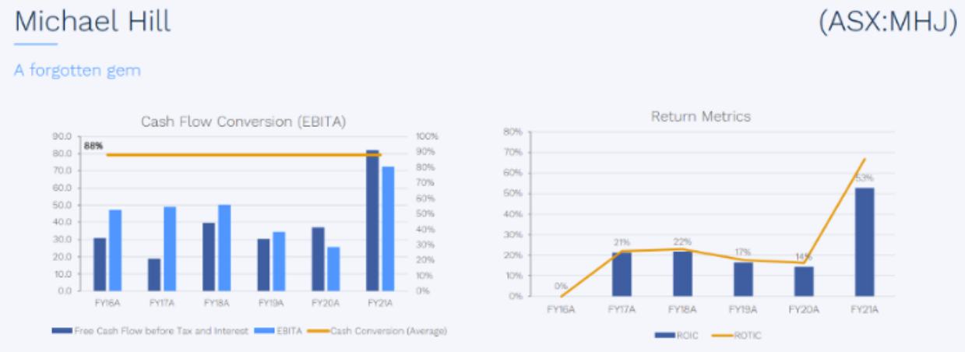965x352 pixels.
Task: Click the FY19A axis label in Return Metrics
Action: point(742,309)
